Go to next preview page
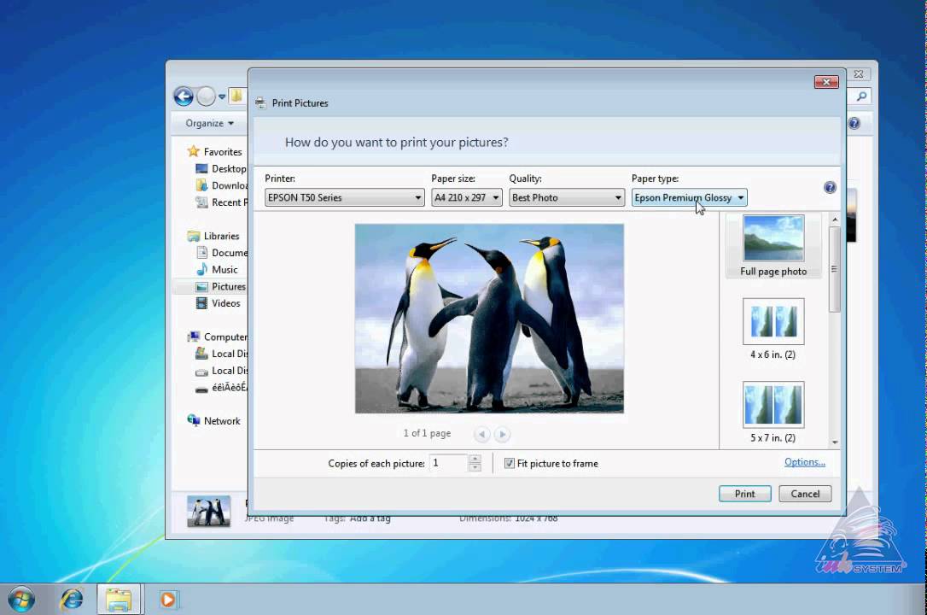This screenshot has height=615, width=927. click(503, 434)
